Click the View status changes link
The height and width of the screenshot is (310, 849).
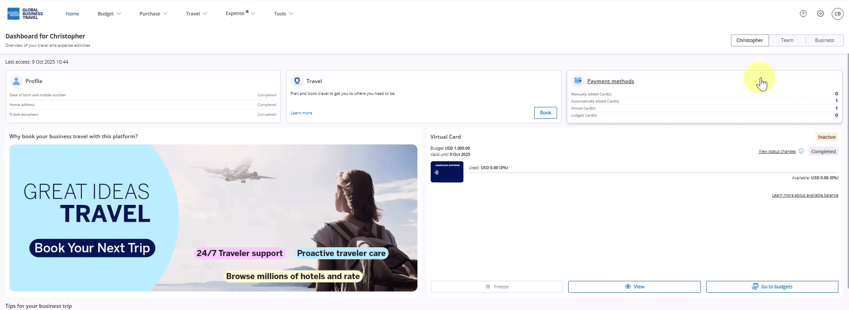tap(777, 151)
